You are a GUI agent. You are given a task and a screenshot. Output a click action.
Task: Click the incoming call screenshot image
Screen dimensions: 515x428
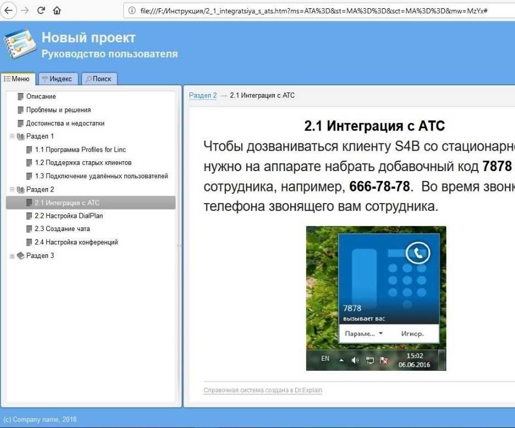[x=376, y=298]
